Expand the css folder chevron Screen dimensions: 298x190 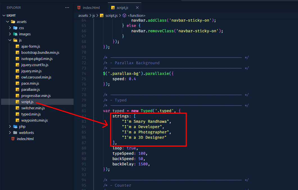tap(10, 28)
